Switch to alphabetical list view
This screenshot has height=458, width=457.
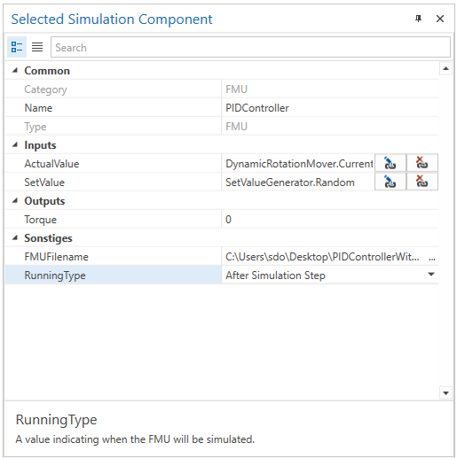click(x=37, y=47)
